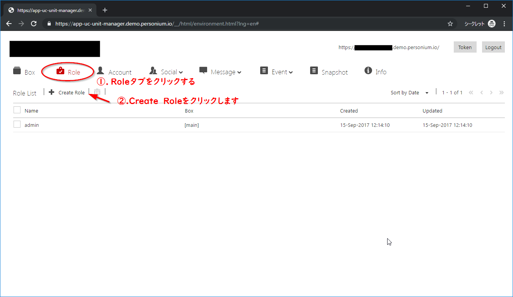The width and height of the screenshot is (513, 297).
Task: Click admin's Created date 15-Sep-2017
Action: tap(364, 125)
